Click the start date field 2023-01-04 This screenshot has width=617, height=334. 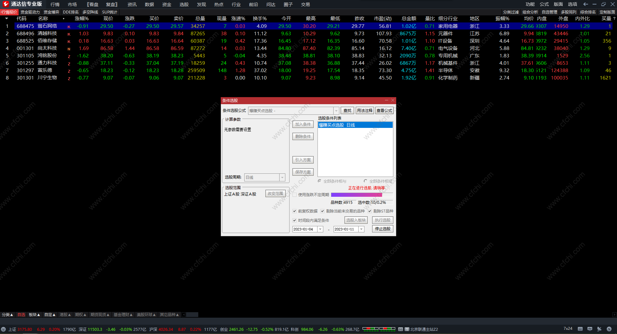(x=305, y=229)
